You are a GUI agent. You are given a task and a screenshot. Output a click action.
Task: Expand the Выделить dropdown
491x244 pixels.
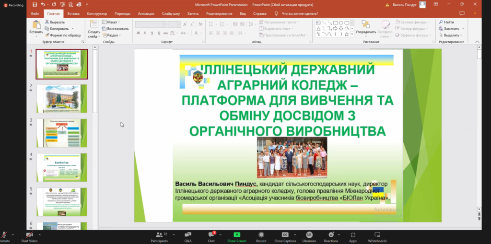pyautogui.click(x=451, y=35)
